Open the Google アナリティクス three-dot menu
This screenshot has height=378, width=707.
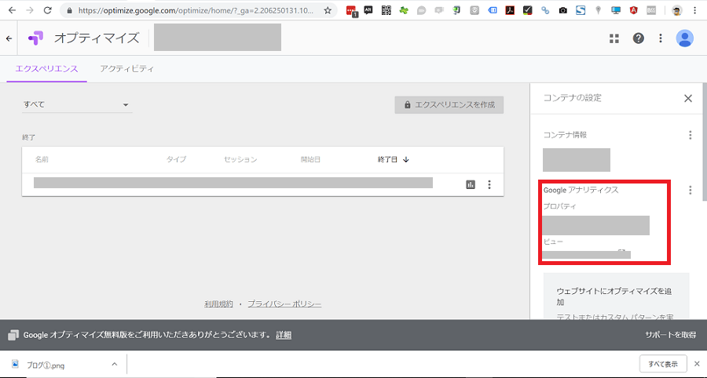pyautogui.click(x=690, y=191)
